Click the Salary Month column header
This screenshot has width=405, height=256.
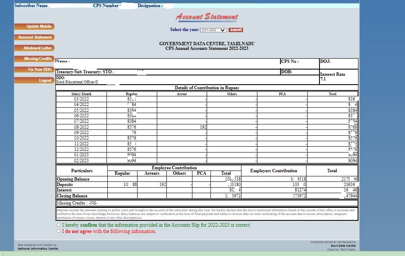pos(81,94)
